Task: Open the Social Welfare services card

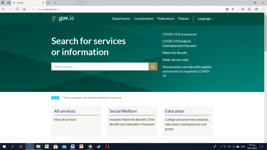Action: [123, 111]
